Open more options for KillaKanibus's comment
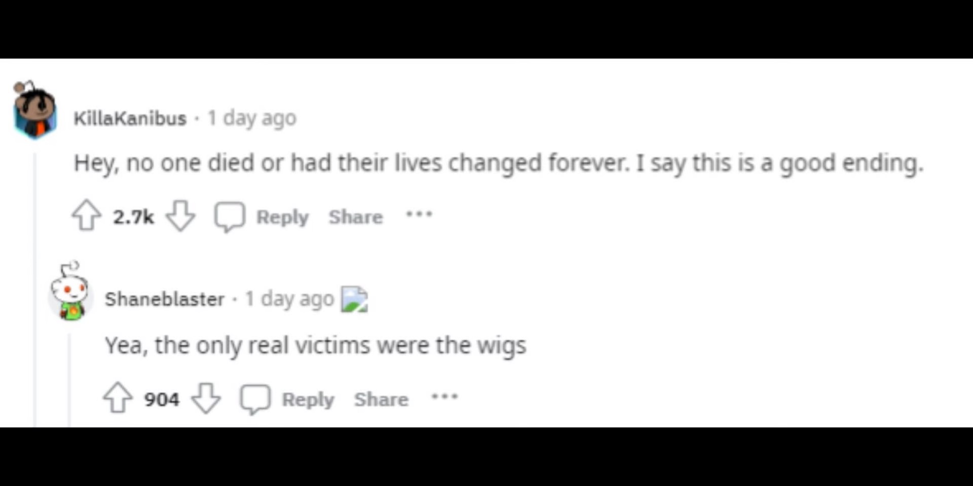The height and width of the screenshot is (486, 973). point(419,214)
